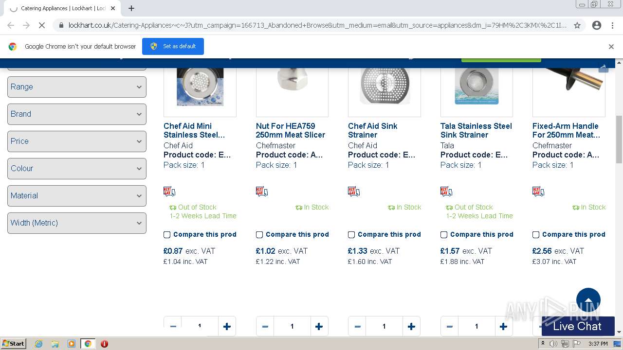Bookmark this page with the star icon
The image size is (623, 350).
(x=577, y=25)
